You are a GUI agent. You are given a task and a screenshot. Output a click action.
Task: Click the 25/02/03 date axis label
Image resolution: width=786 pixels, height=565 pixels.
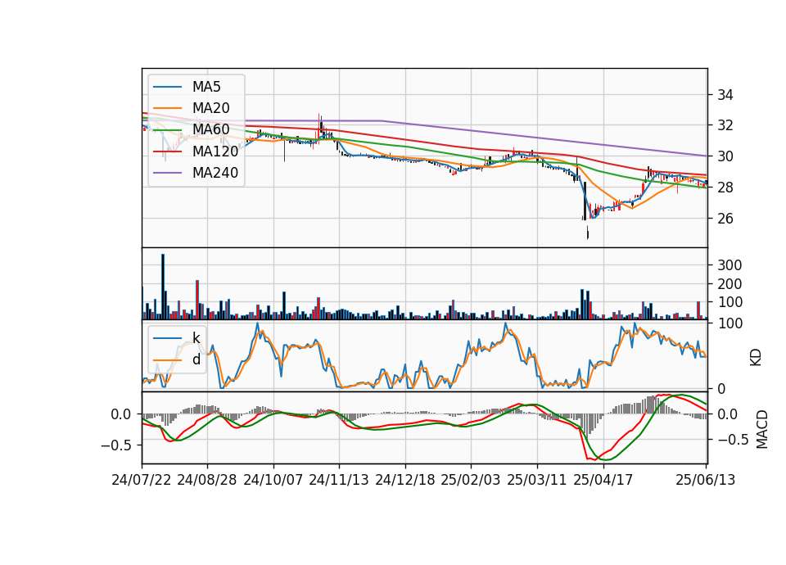coord(471,480)
